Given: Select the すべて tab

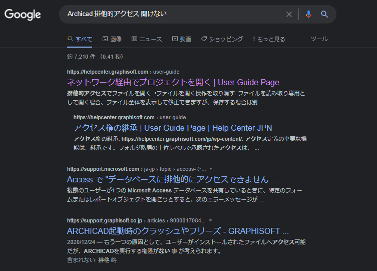Looking at the screenshot, I should [80, 39].
